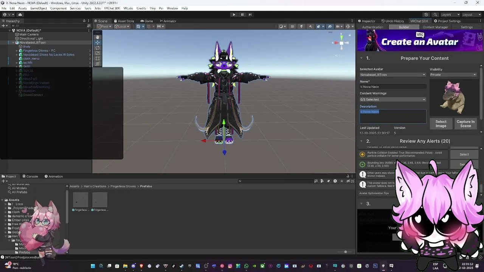Switch to the Animator tab

(x=168, y=21)
